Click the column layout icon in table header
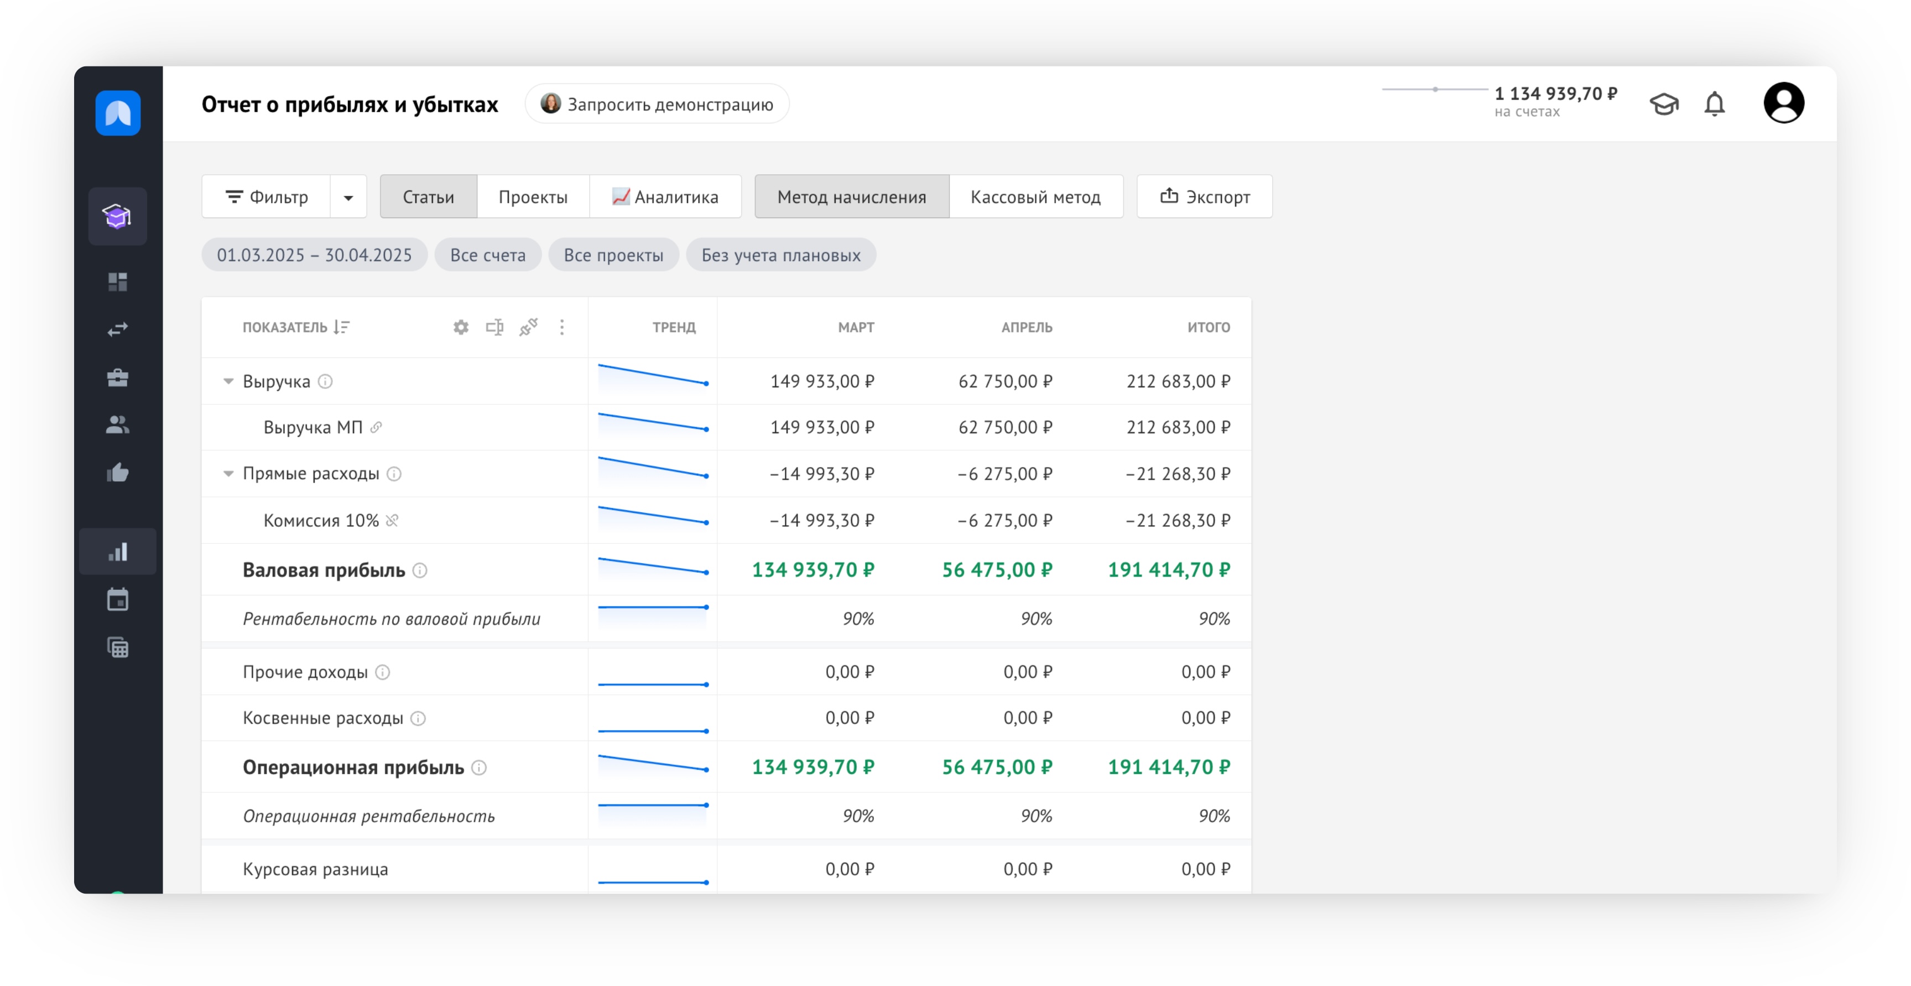Screen dimensions: 1911x986 (494, 327)
